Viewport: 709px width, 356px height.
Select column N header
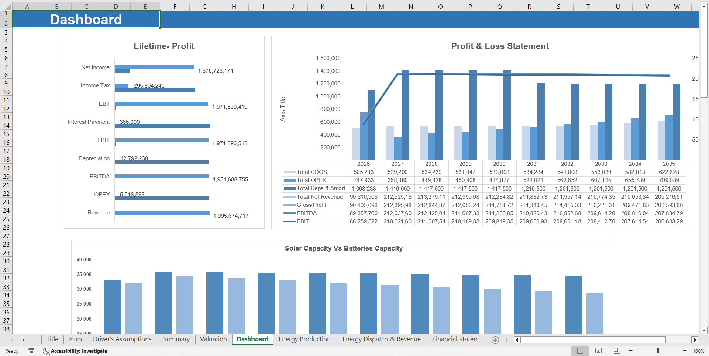411,6
